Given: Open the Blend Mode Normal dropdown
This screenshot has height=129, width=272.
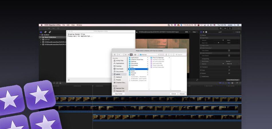Looking at the screenshot, I should [229, 61].
